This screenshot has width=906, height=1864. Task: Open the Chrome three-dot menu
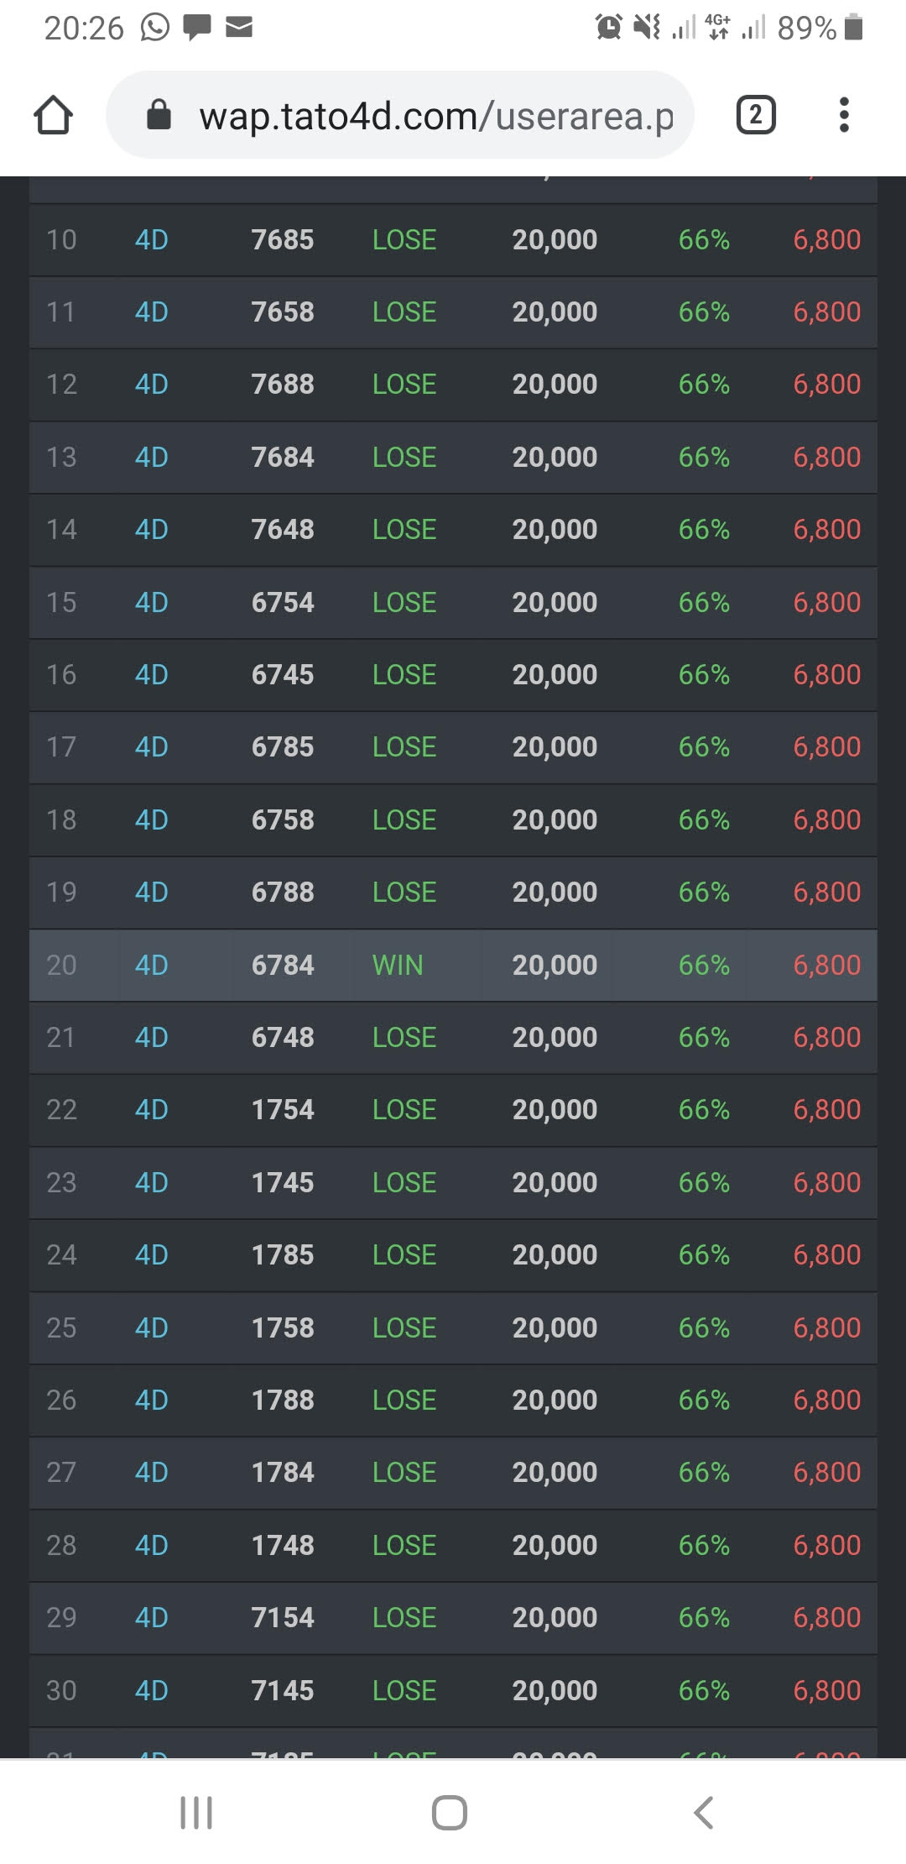pos(844,115)
